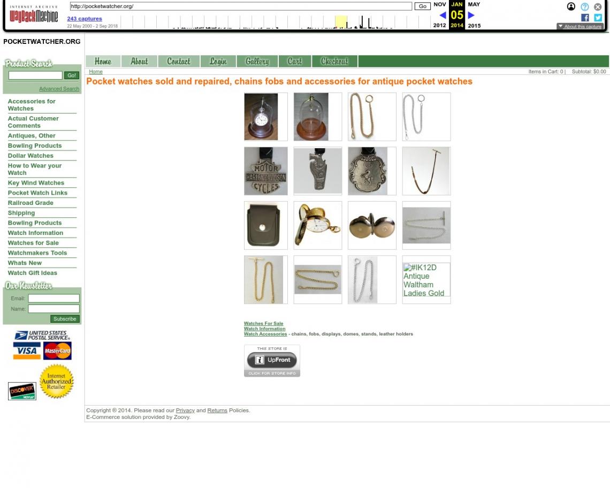Click the newsletter Email input field
The width and height of the screenshot is (610, 488).
point(54,299)
